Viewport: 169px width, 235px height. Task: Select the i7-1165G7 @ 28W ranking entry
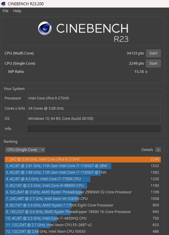pos(83,166)
